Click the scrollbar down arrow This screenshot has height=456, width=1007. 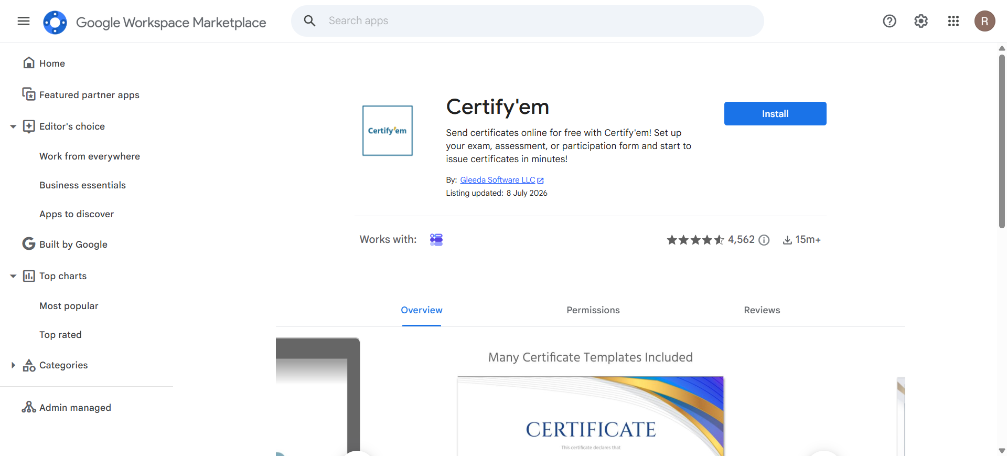point(1002,451)
